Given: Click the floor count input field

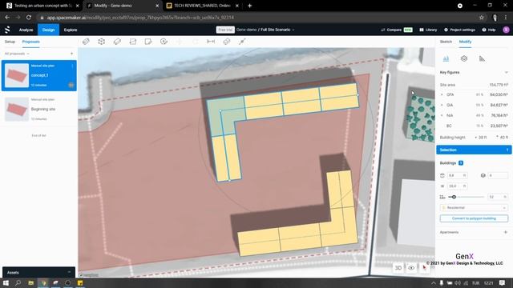Looking at the screenshot, I should click(x=498, y=176).
